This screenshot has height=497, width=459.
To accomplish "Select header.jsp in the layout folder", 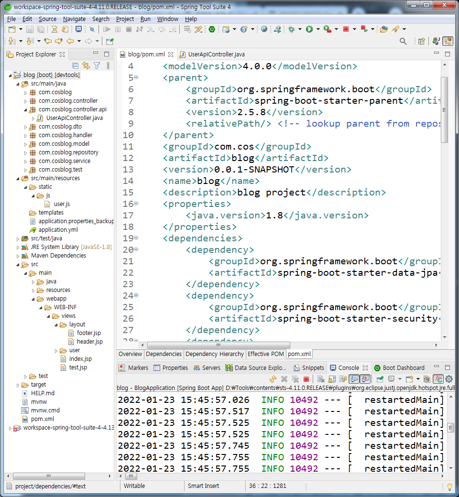I will 90,342.
